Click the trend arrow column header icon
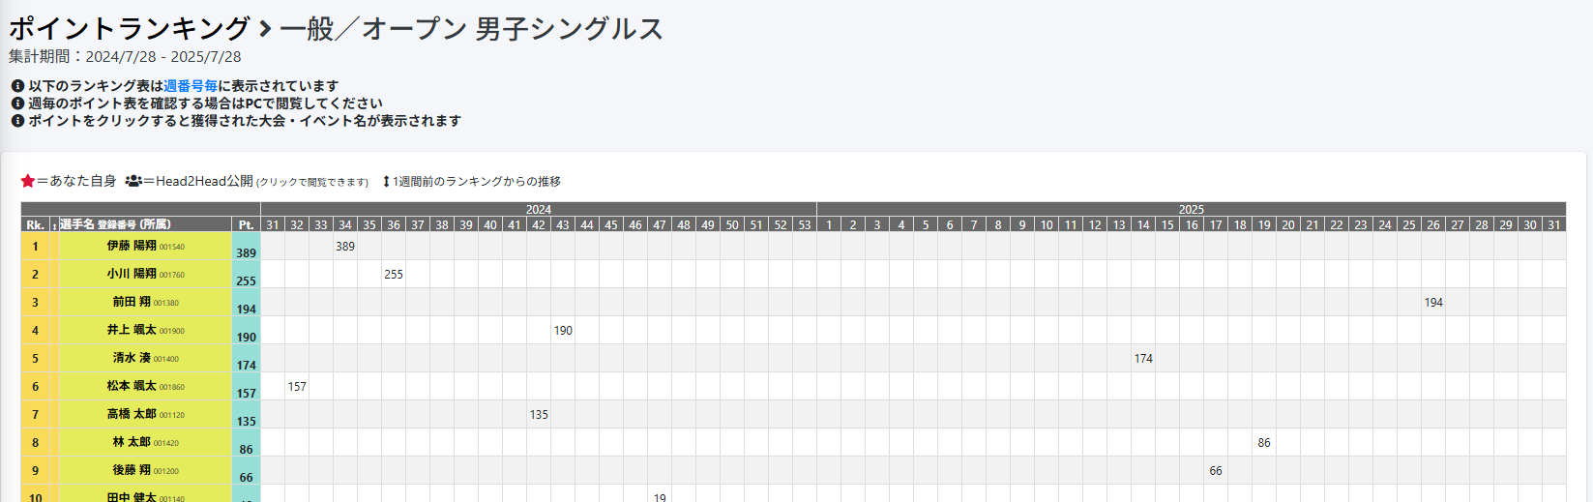The height and width of the screenshot is (502, 1593). coord(54,225)
